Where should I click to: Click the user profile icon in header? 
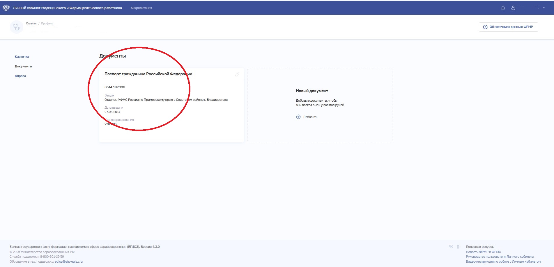513,8
